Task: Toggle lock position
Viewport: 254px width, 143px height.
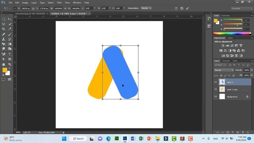Action: (x=229, y=75)
